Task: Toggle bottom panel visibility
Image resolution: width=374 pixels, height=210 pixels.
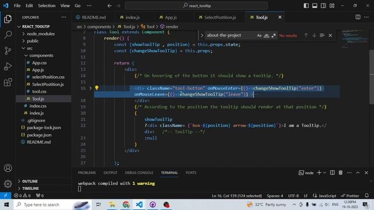Action: click(x=314, y=6)
